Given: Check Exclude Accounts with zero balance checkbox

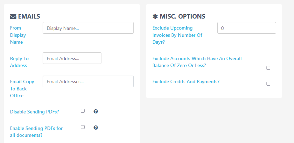Looking at the screenshot, I should coord(268,68).
